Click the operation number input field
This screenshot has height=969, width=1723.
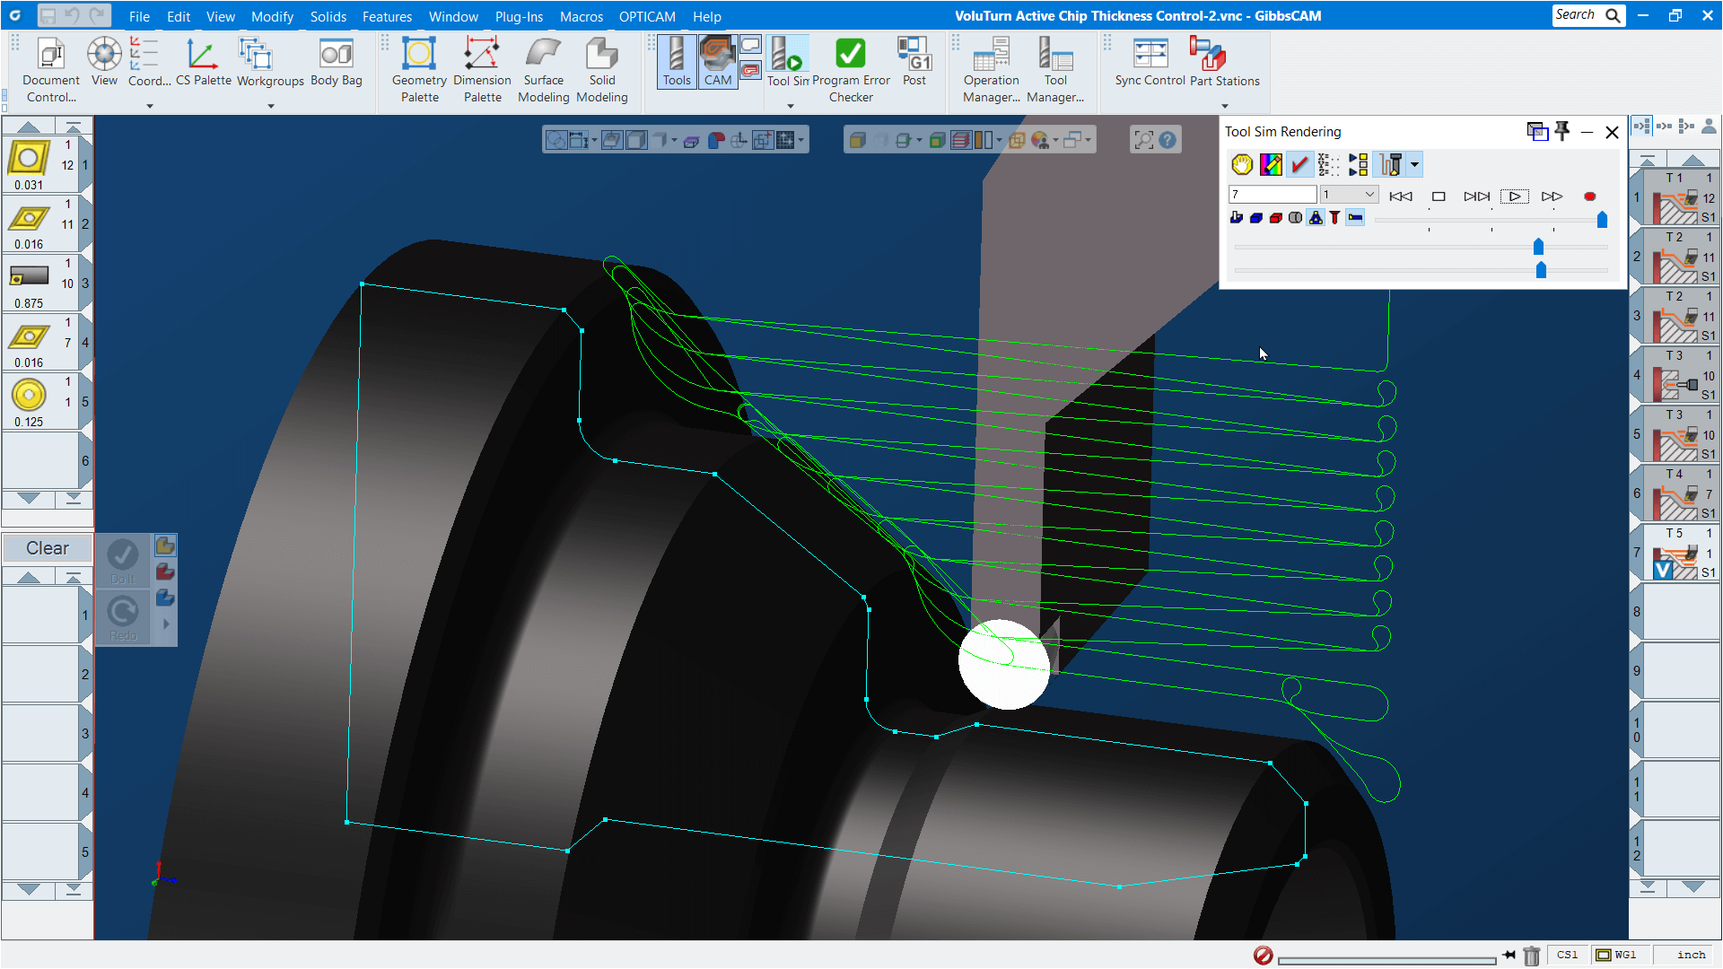click(x=1272, y=195)
